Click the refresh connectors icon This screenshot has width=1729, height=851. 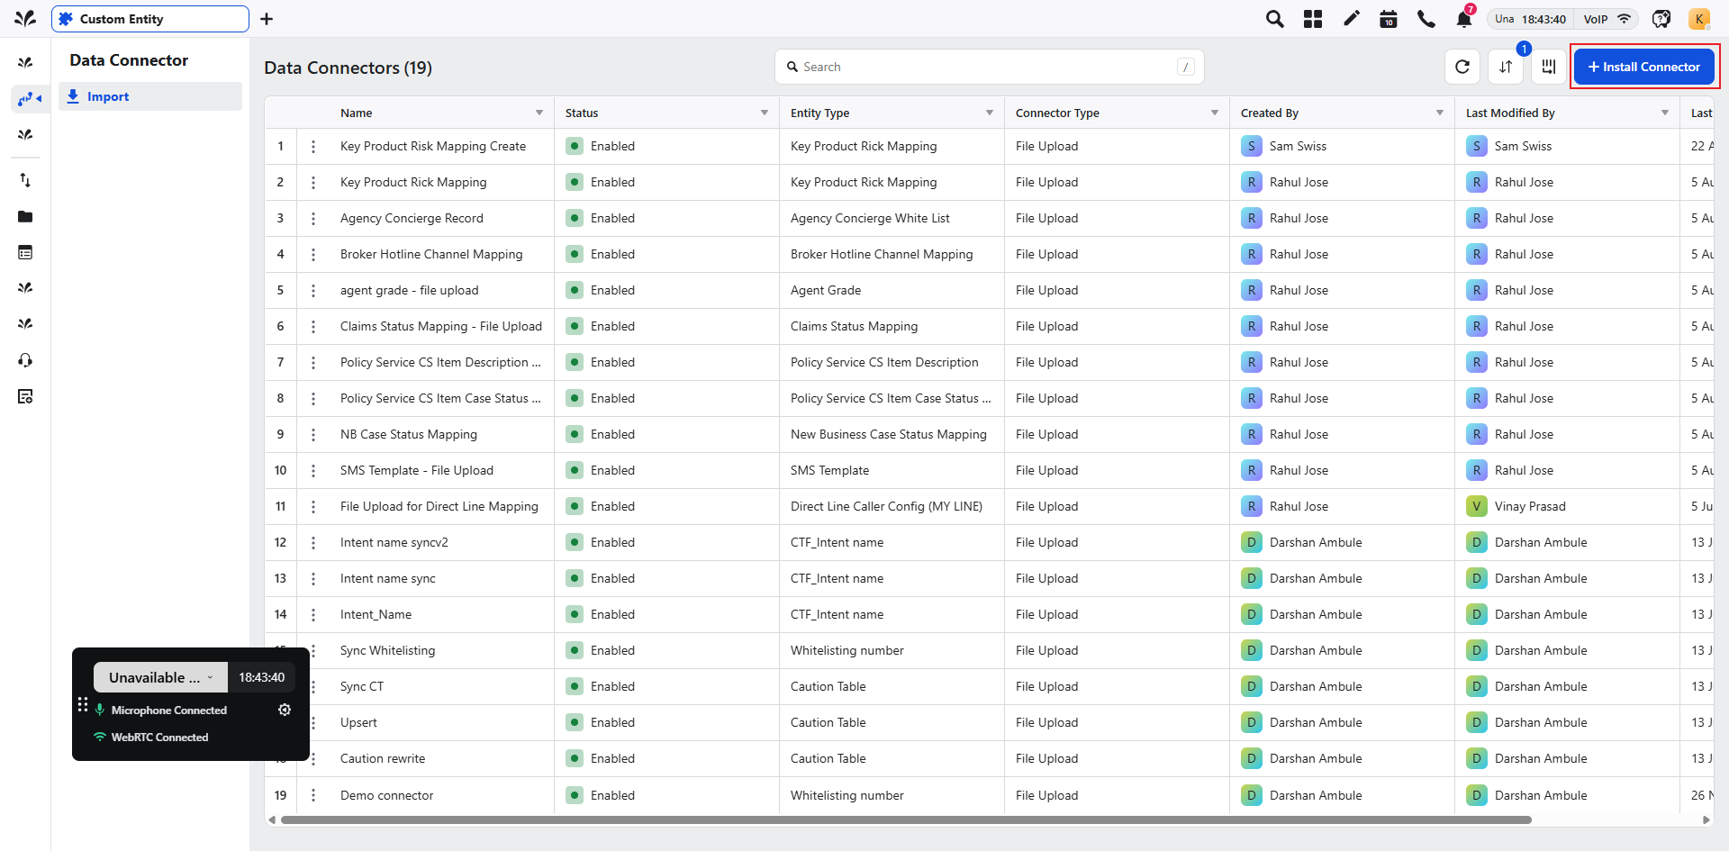[1462, 67]
